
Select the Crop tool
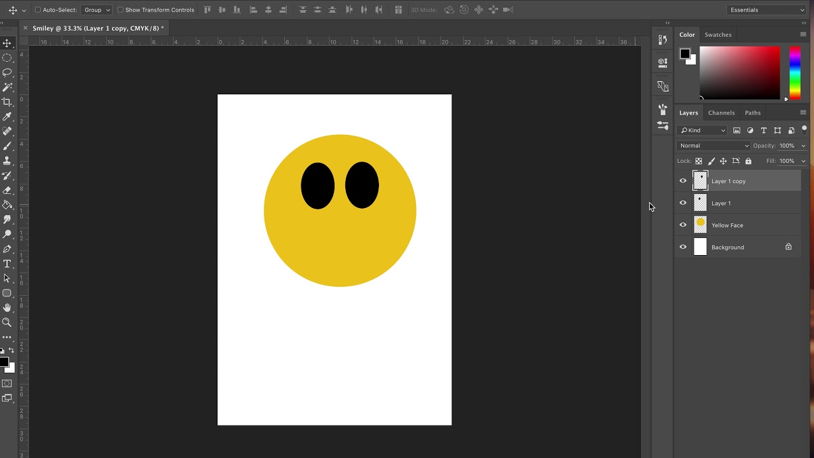7,102
